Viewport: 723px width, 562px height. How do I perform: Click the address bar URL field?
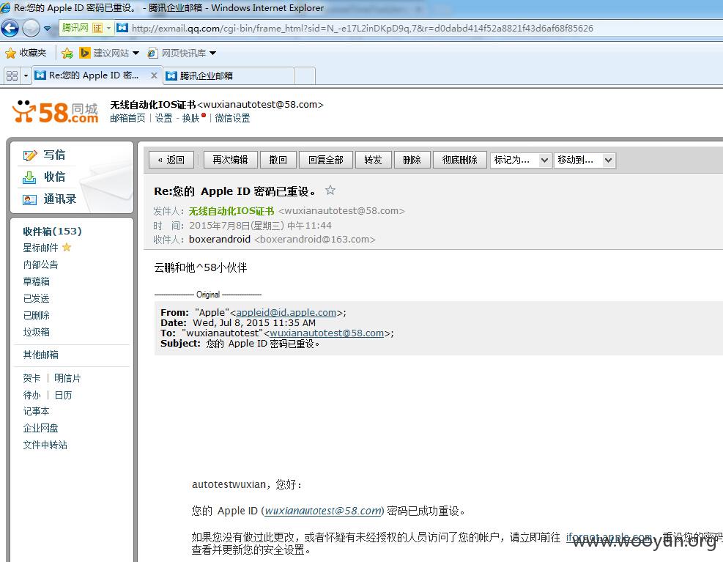363,28
